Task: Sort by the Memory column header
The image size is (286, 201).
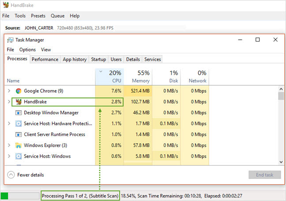Action: [138, 77]
